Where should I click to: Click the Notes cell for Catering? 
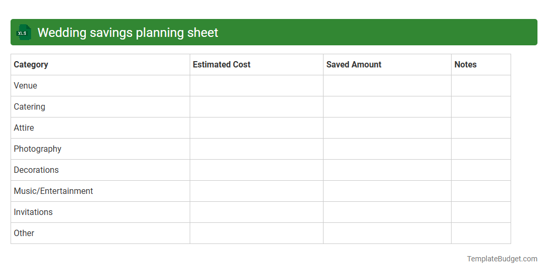click(x=481, y=107)
